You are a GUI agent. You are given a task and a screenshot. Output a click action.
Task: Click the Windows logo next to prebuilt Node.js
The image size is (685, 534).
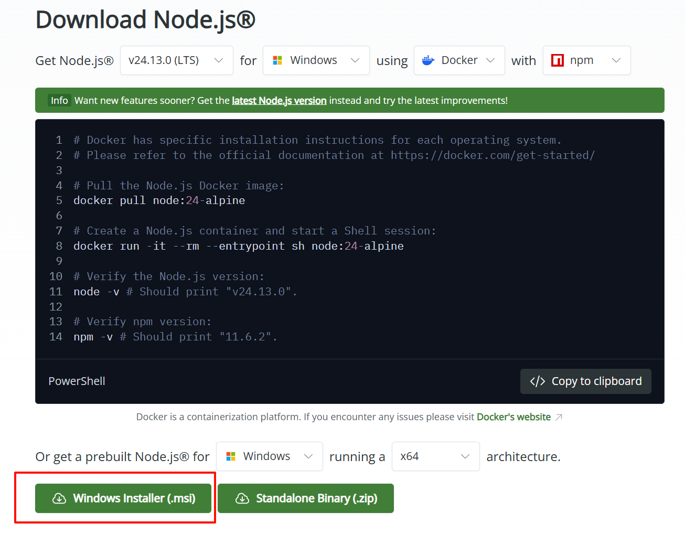pos(231,456)
